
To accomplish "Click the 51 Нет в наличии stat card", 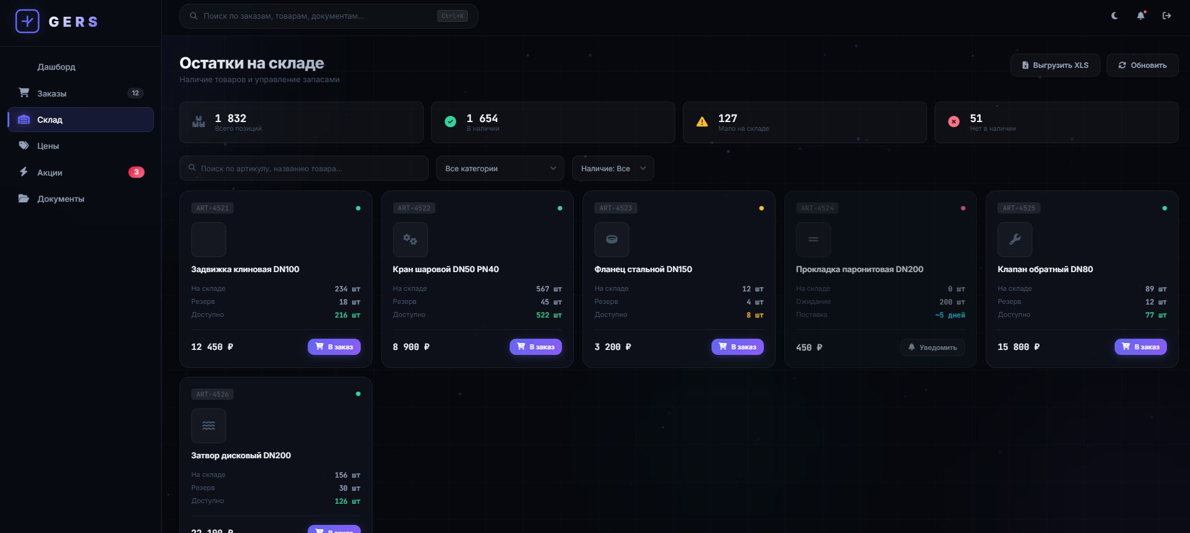I will (x=1056, y=123).
